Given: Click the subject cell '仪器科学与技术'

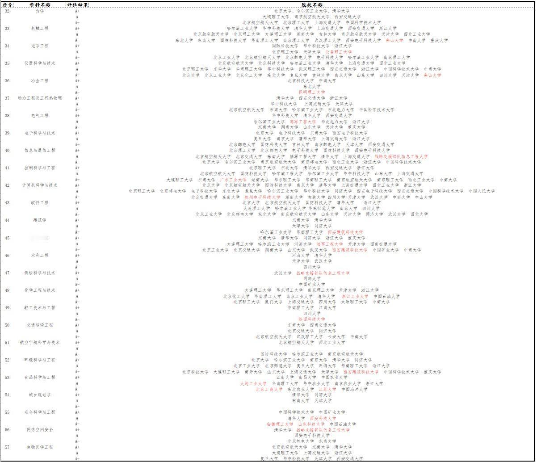Looking at the screenshot, I should pyautogui.click(x=40, y=63).
